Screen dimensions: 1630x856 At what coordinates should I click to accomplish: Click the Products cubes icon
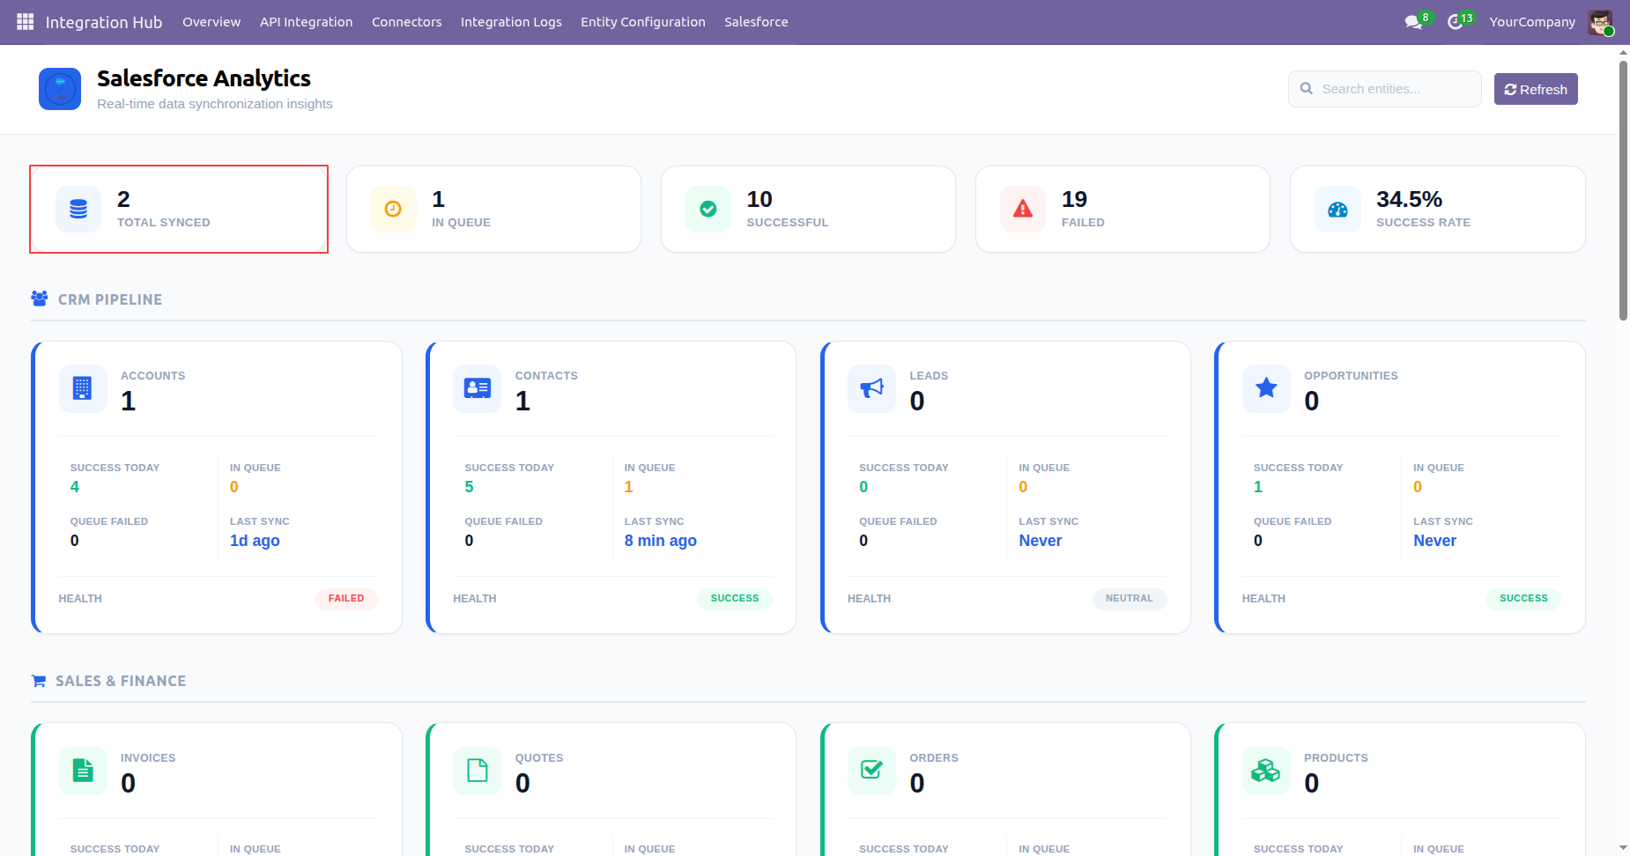click(x=1266, y=771)
